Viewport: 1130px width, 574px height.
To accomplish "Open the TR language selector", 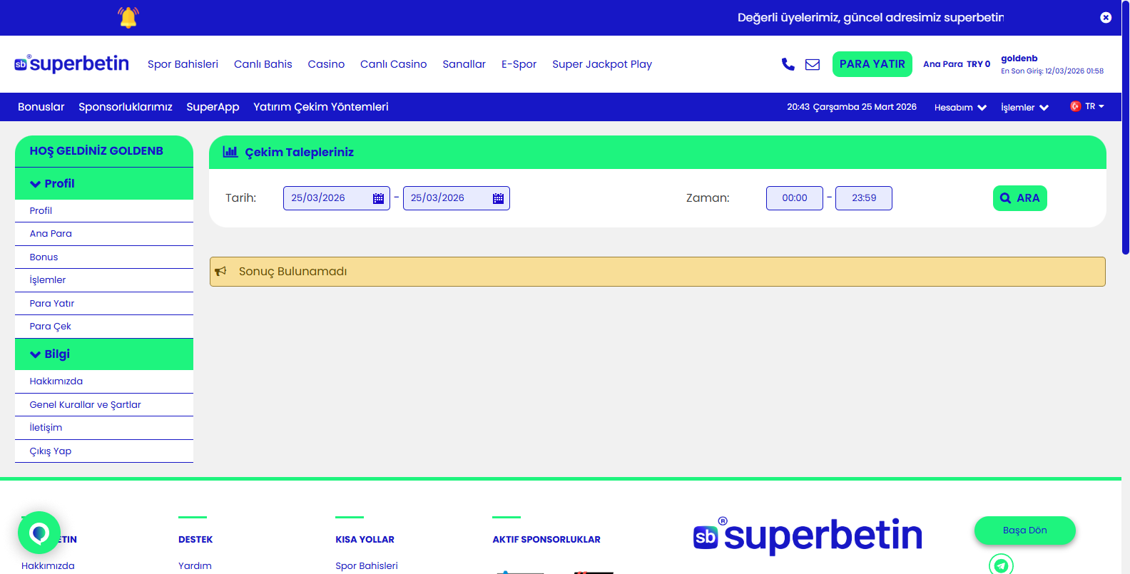I will click(x=1087, y=107).
